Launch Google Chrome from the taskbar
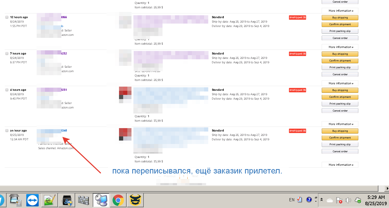The image size is (389, 208). [118, 200]
